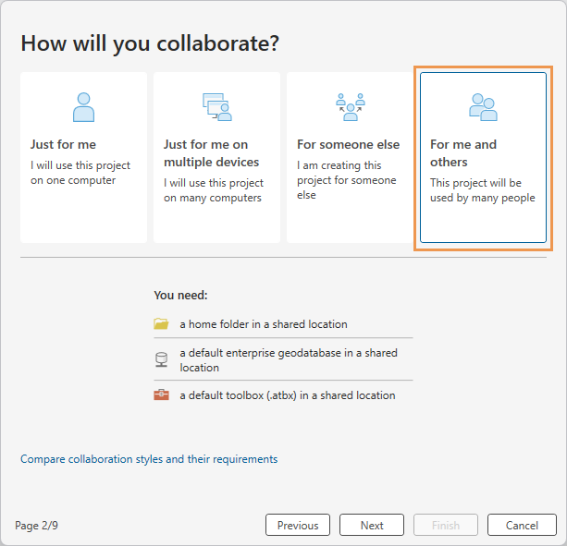Image resolution: width=567 pixels, height=546 pixels.
Task: Click the default toolbox (.atbx) requirement text
Action: click(x=287, y=395)
